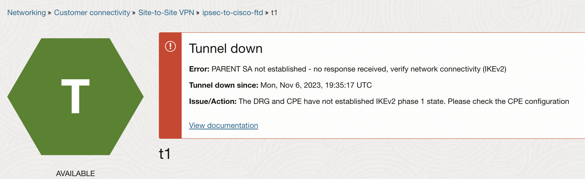Click the Issue/Action description text
This screenshot has height=179, width=585.
pos(404,101)
